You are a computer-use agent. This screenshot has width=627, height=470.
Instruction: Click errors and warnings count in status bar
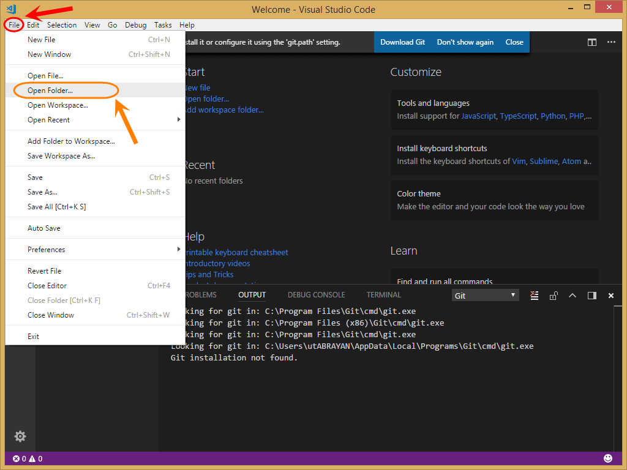28,459
